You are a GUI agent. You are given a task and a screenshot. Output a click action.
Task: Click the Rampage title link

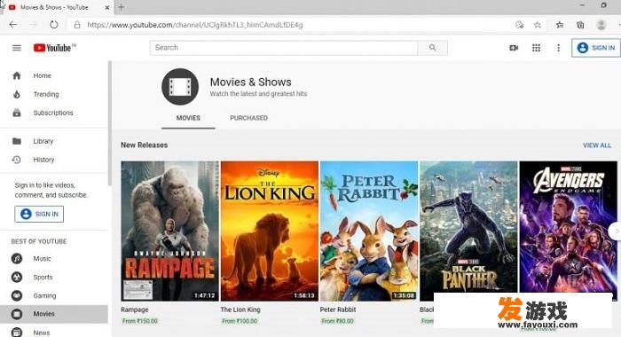[x=135, y=310]
